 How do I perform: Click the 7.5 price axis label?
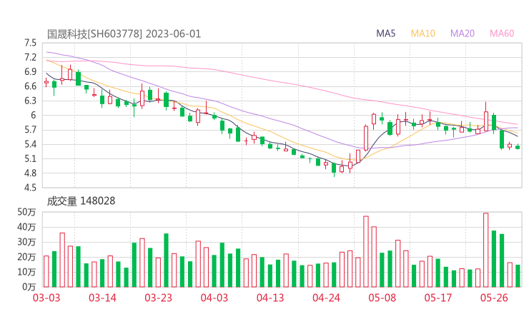tap(30, 43)
